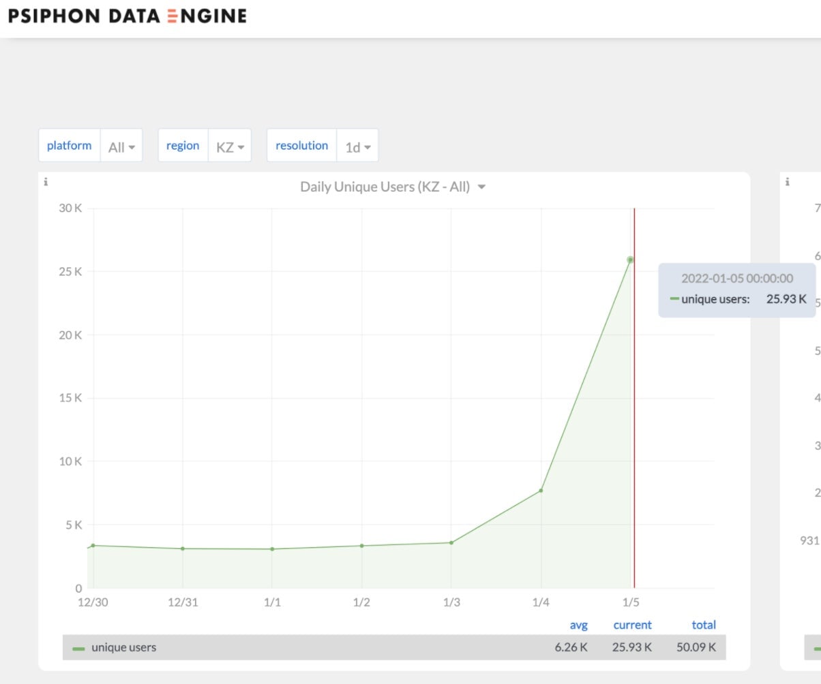This screenshot has width=821, height=684.
Task: Open the platform All dropdown
Action: (x=121, y=145)
